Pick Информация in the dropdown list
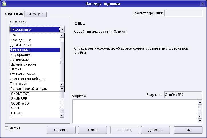This screenshot has width=207, height=138. [x=35, y=55]
